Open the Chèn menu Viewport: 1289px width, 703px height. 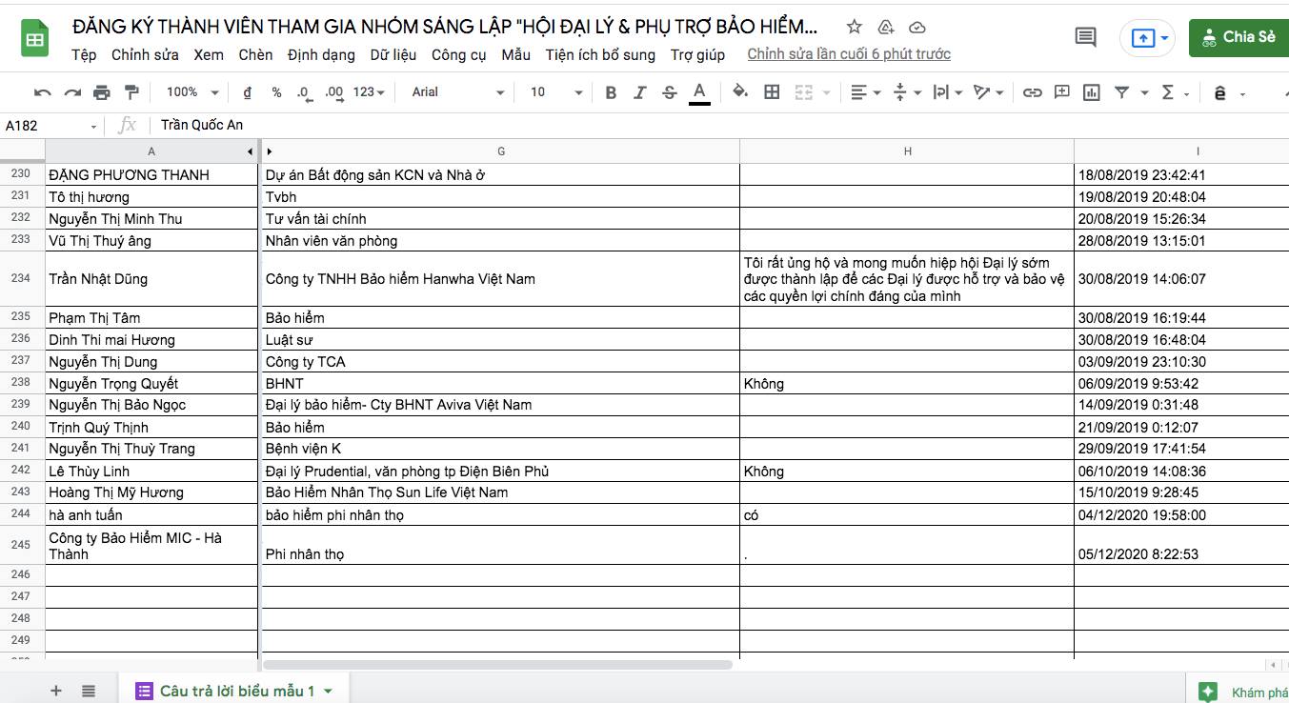click(255, 54)
